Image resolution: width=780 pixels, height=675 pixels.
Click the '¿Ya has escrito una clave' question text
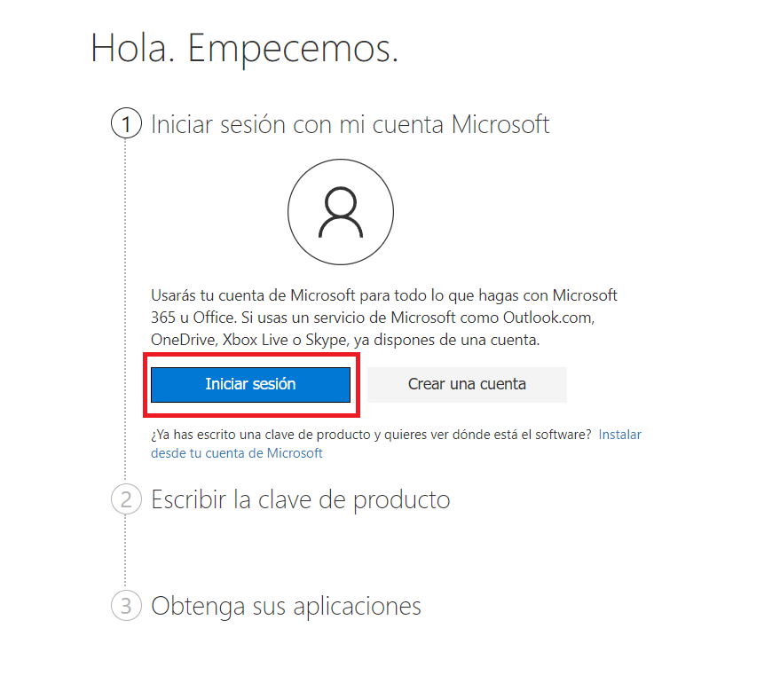371,435
